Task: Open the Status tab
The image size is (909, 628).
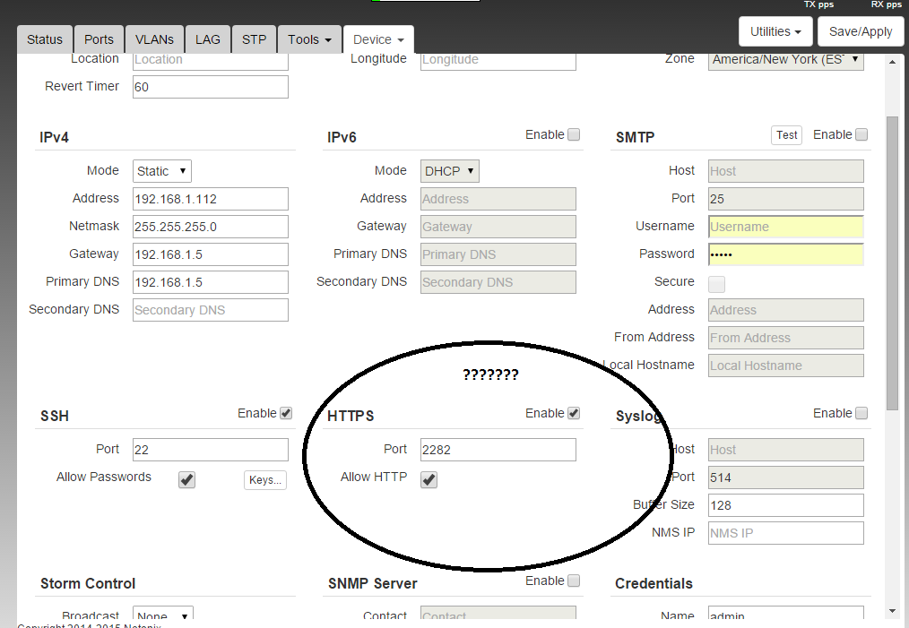Action: (x=45, y=39)
